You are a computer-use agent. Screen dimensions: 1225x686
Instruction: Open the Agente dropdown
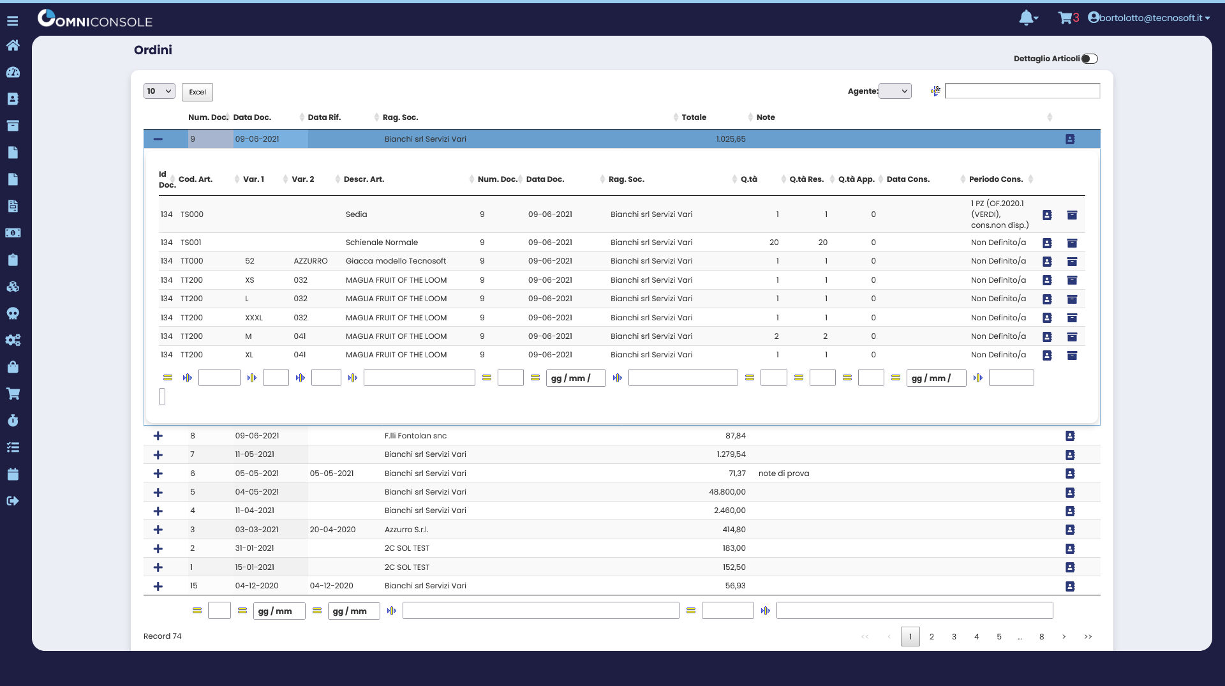pos(895,91)
